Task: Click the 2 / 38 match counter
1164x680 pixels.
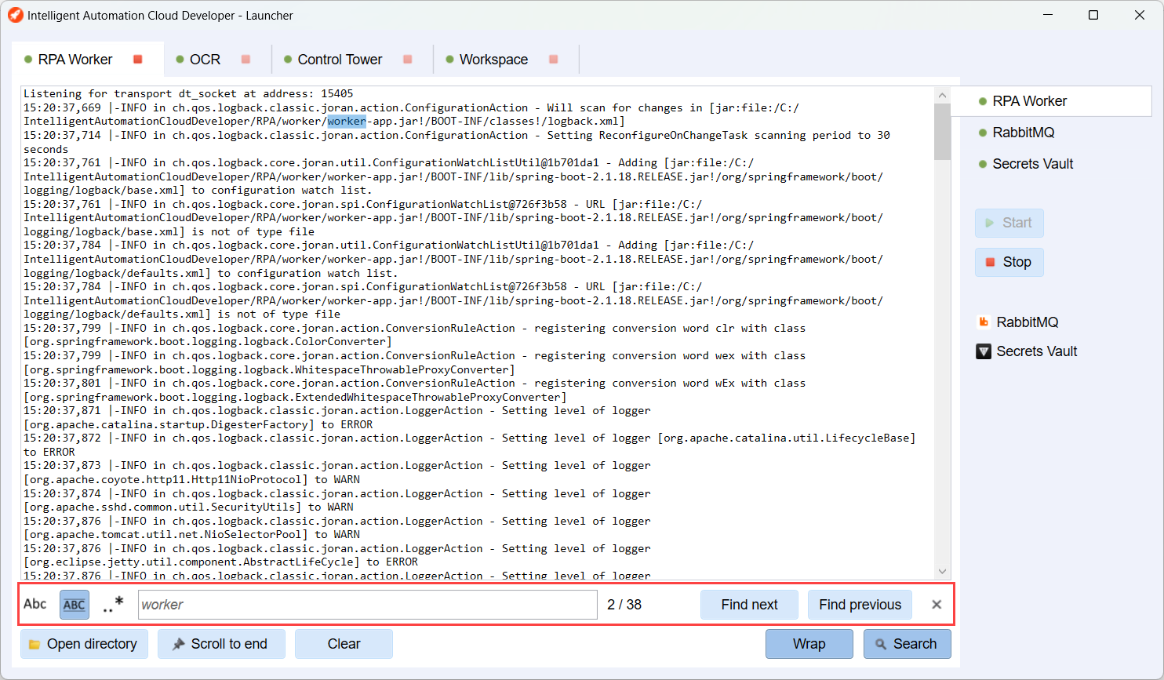Action: pyautogui.click(x=624, y=605)
